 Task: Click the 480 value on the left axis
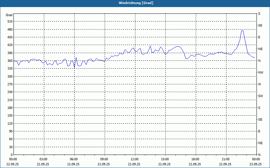point(10,30)
